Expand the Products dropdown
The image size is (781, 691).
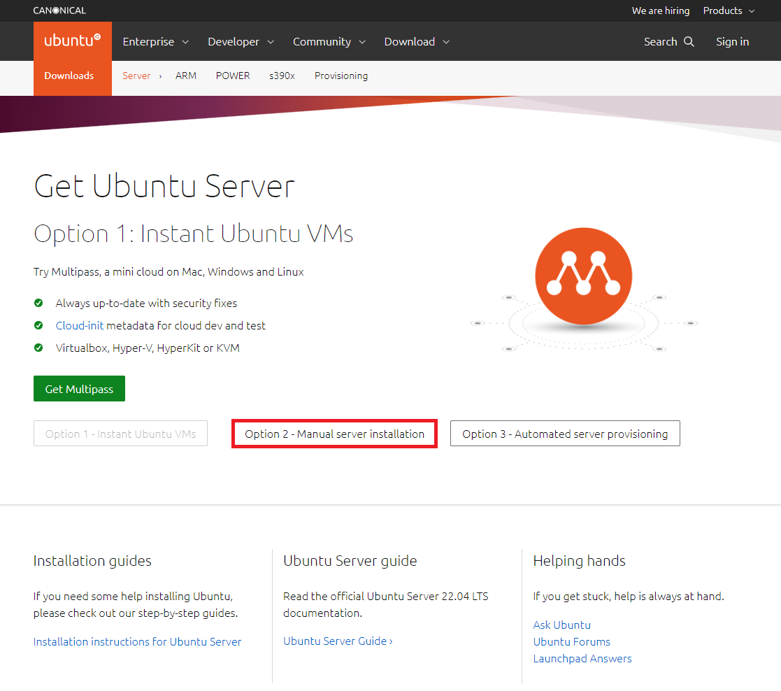point(729,10)
